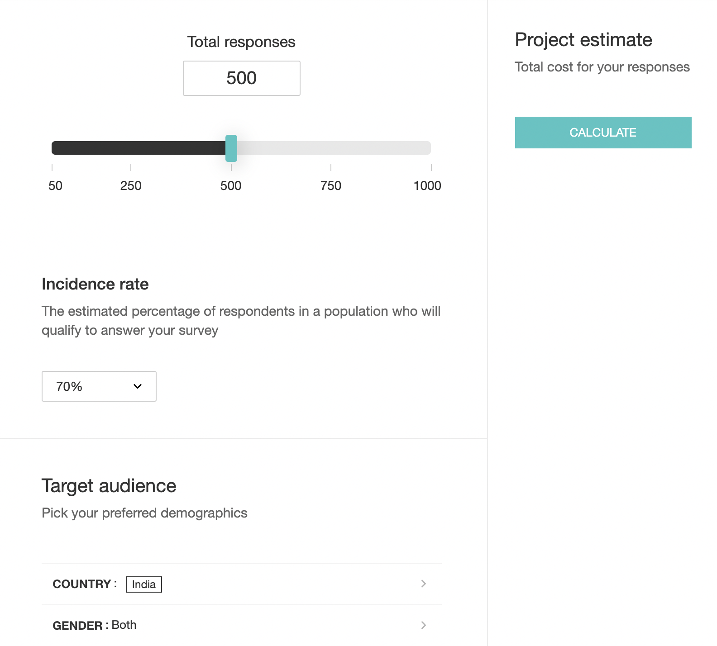Click the Target audience heading
The width and height of the screenshot is (717, 646).
pos(109,486)
